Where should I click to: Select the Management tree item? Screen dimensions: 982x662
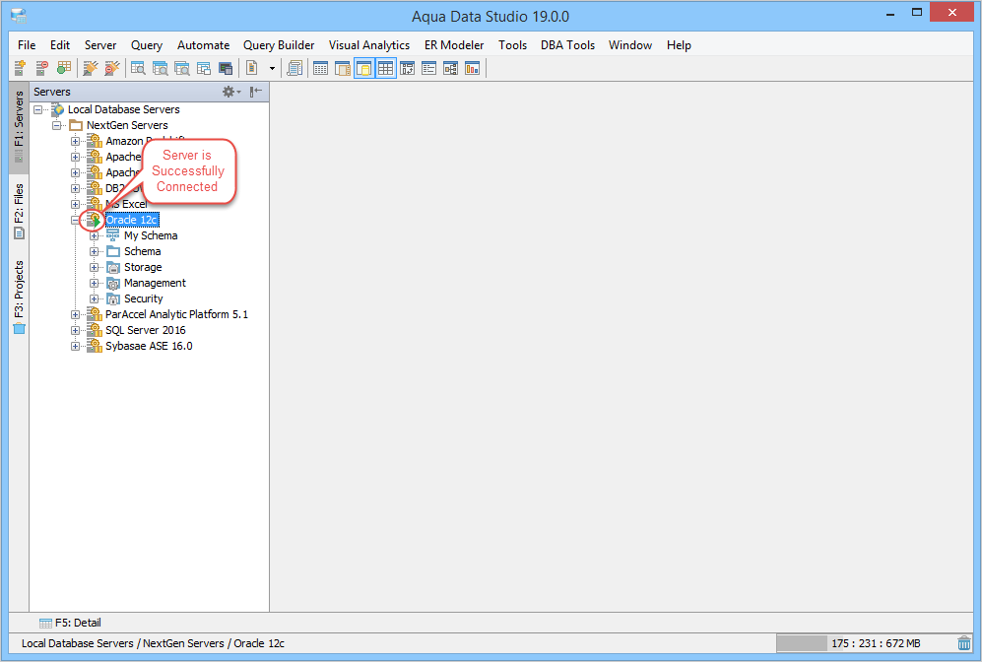tap(155, 283)
